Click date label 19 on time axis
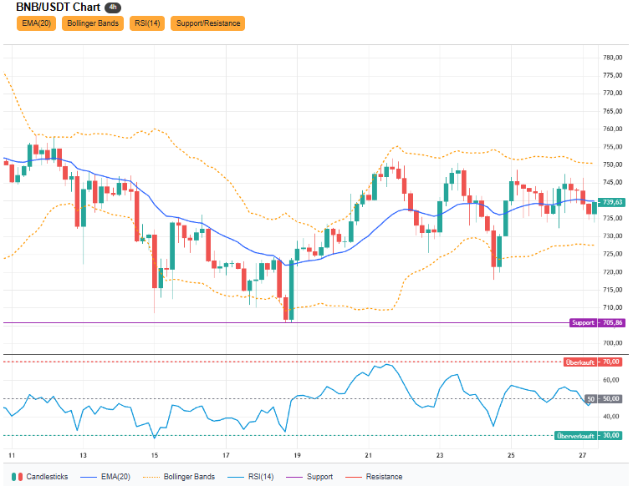This screenshot has width=633, height=486. (x=297, y=455)
